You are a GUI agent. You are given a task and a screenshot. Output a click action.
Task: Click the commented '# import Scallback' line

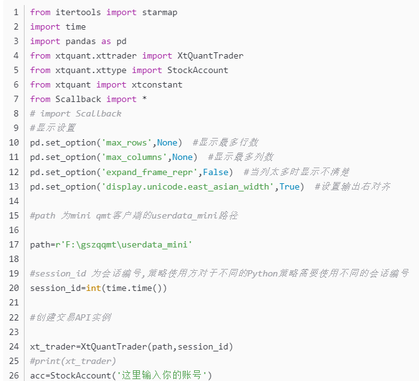point(76,113)
